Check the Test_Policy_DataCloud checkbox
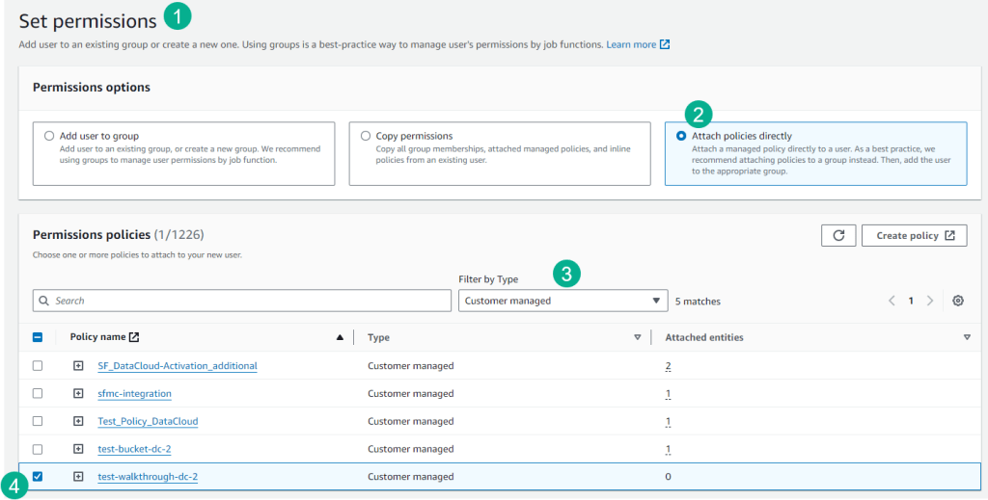 tap(38, 421)
